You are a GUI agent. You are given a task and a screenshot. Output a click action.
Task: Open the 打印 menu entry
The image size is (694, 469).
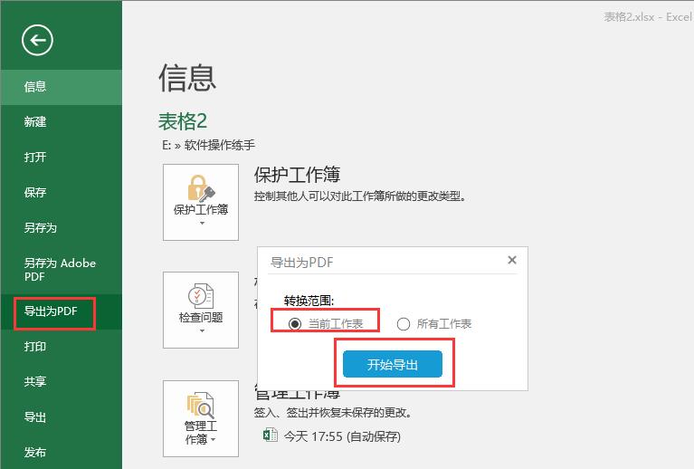pyautogui.click(x=35, y=347)
